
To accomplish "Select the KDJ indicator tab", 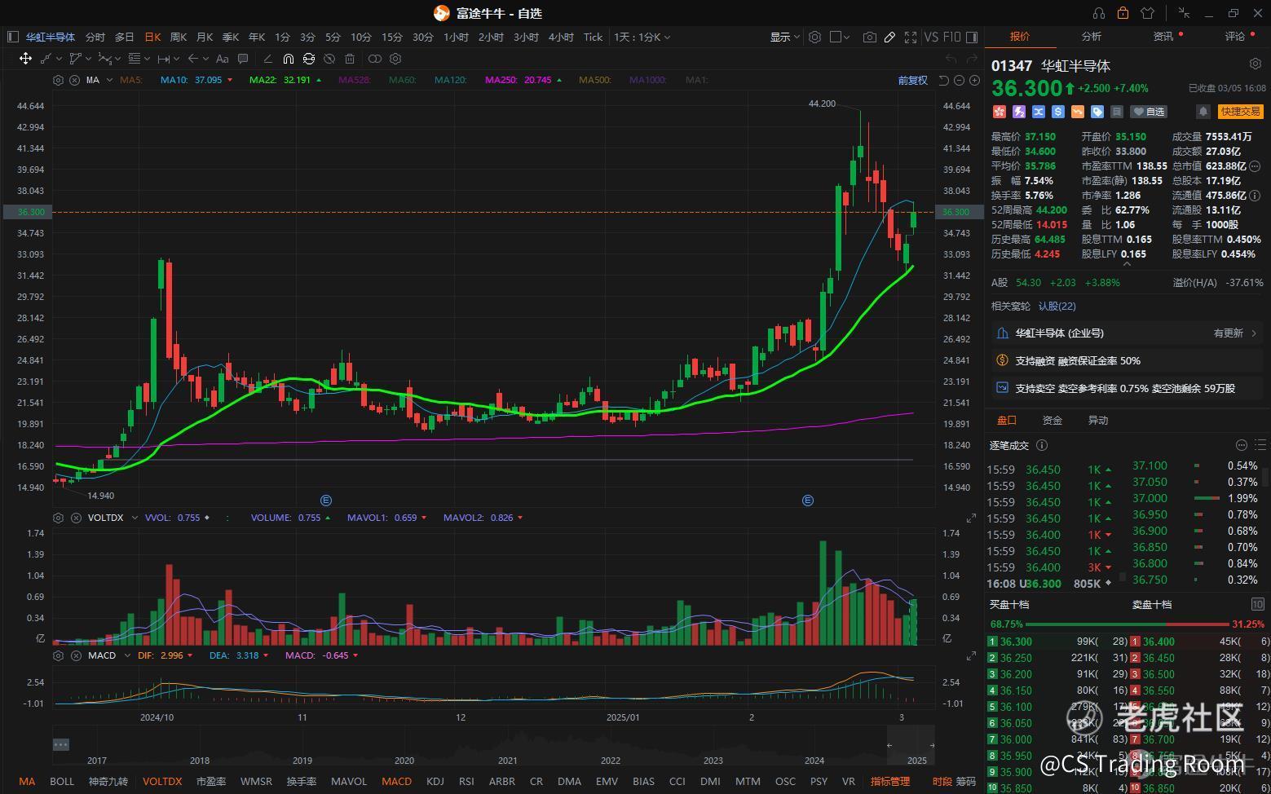I will [x=435, y=781].
